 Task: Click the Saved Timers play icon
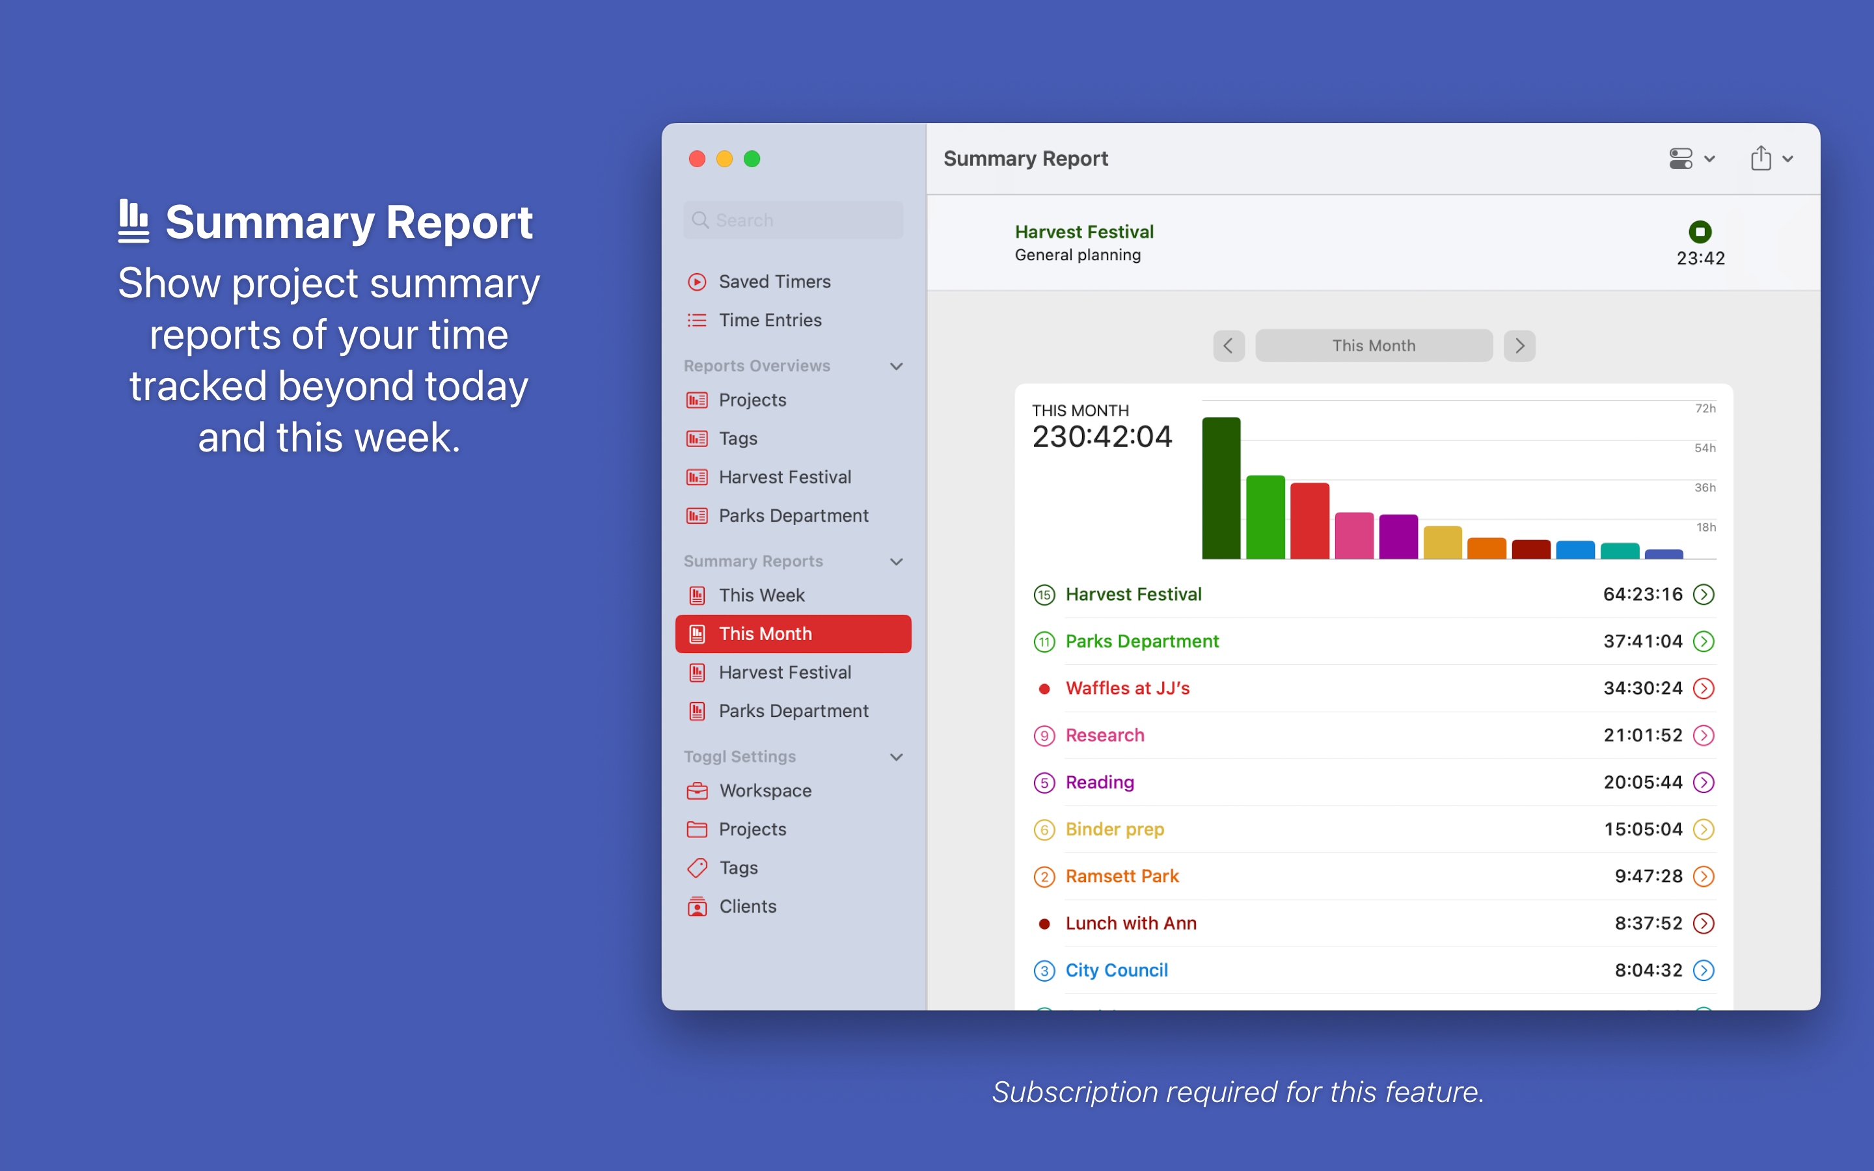pyautogui.click(x=697, y=282)
